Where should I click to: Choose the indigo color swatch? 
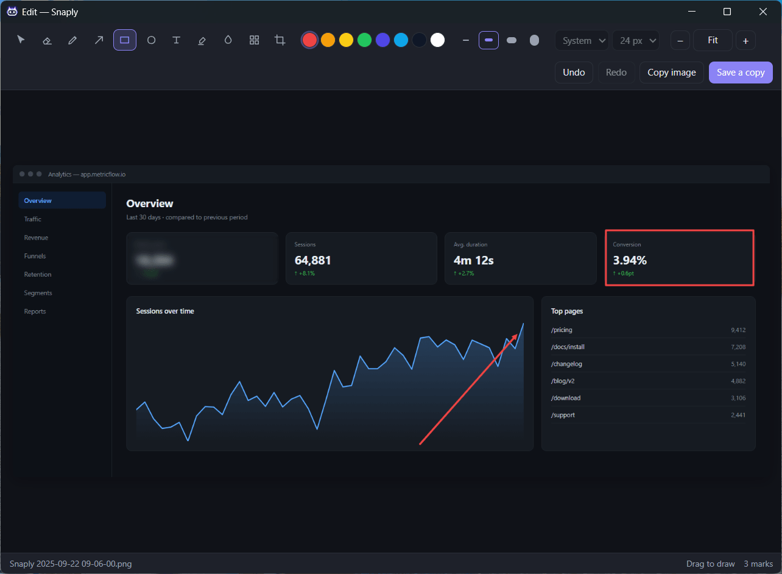pyautogui.click(x=382, y=40)
